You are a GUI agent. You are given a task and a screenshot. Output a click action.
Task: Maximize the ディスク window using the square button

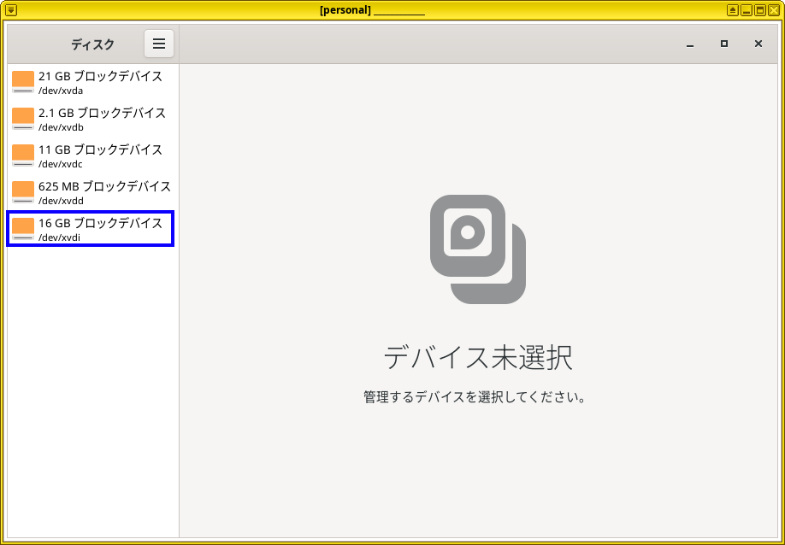coord(723,43)
